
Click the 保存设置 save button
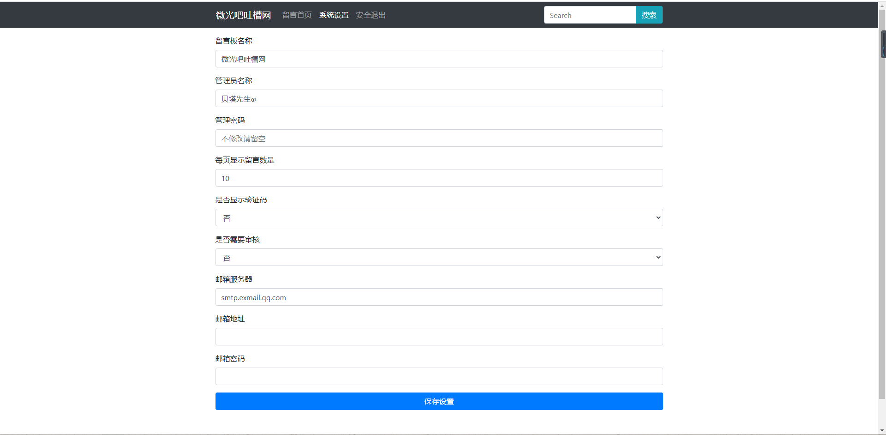click(x=438, y=401)
